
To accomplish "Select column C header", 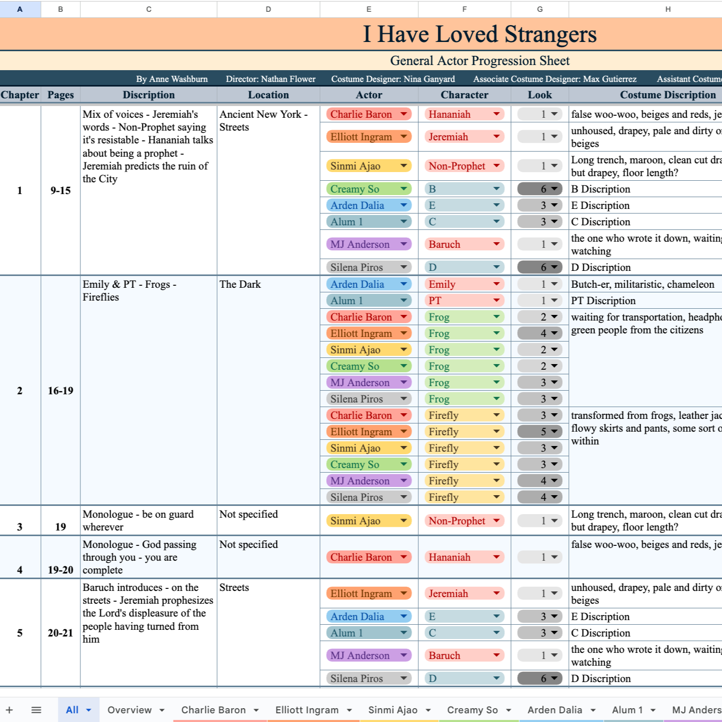I will [x=148, y=9].
